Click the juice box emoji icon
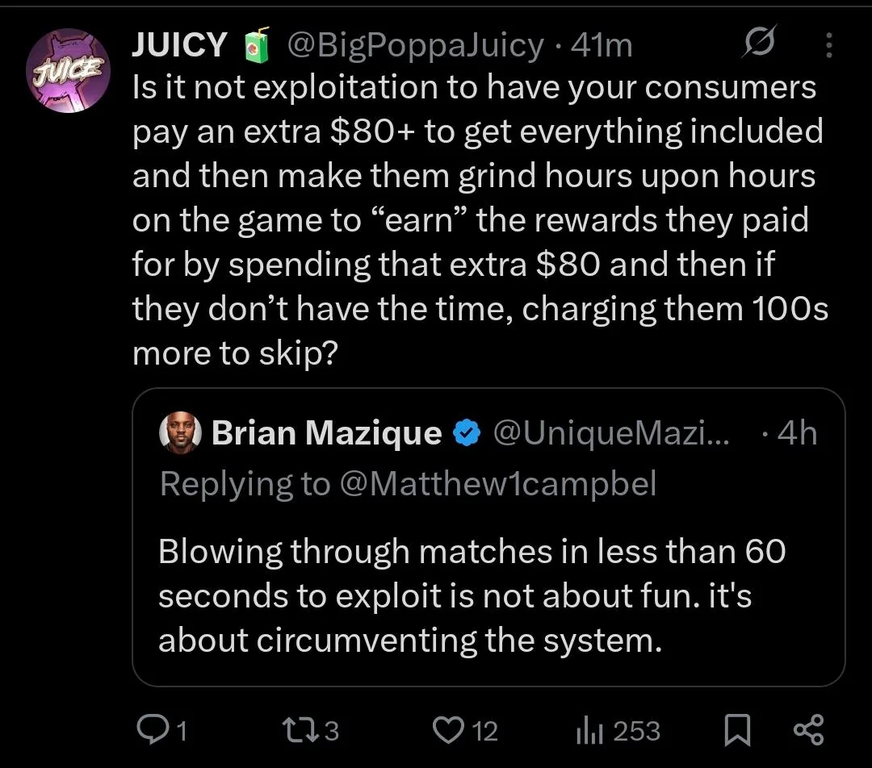The image size is (872, 768). (x=257, y=44)
